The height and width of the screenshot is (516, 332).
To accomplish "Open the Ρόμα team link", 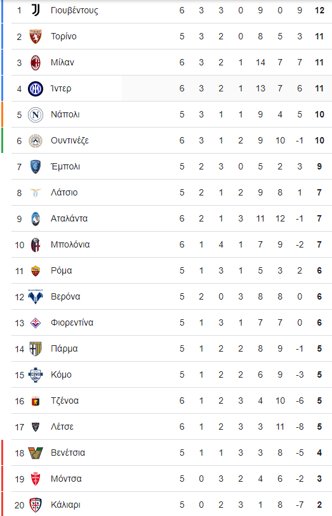I will pyautogui.click(x=62, y=270).
